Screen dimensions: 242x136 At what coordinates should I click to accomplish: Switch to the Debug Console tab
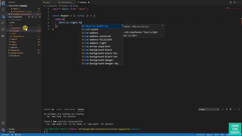coord(70,110)
